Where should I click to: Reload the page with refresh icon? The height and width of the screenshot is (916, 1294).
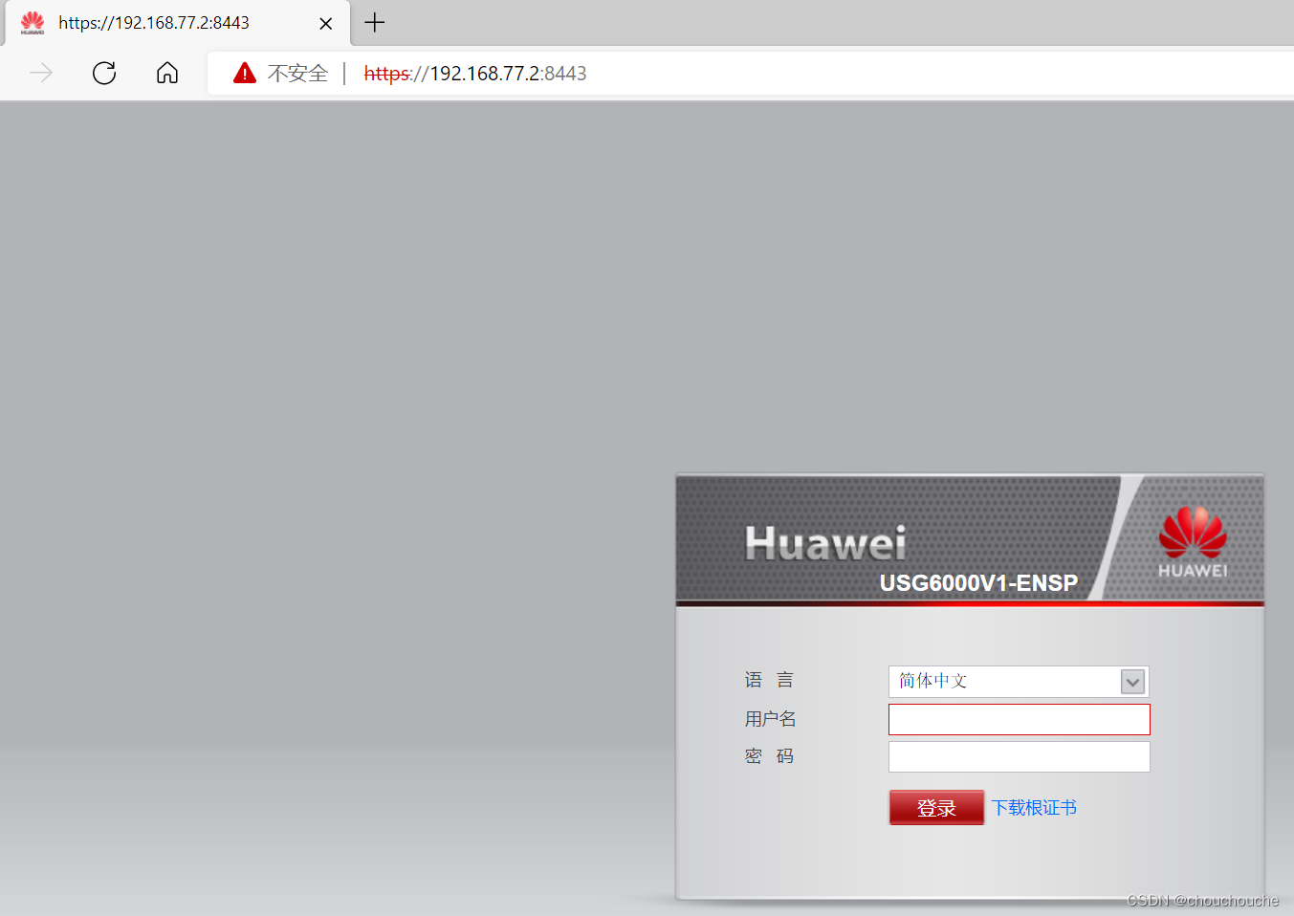(x=104, y=73)
